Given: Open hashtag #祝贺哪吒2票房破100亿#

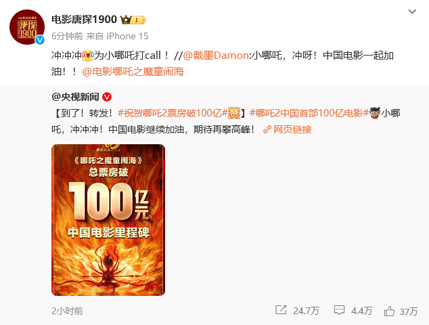Looking at the screenshot, I should [x=173, y=113].
